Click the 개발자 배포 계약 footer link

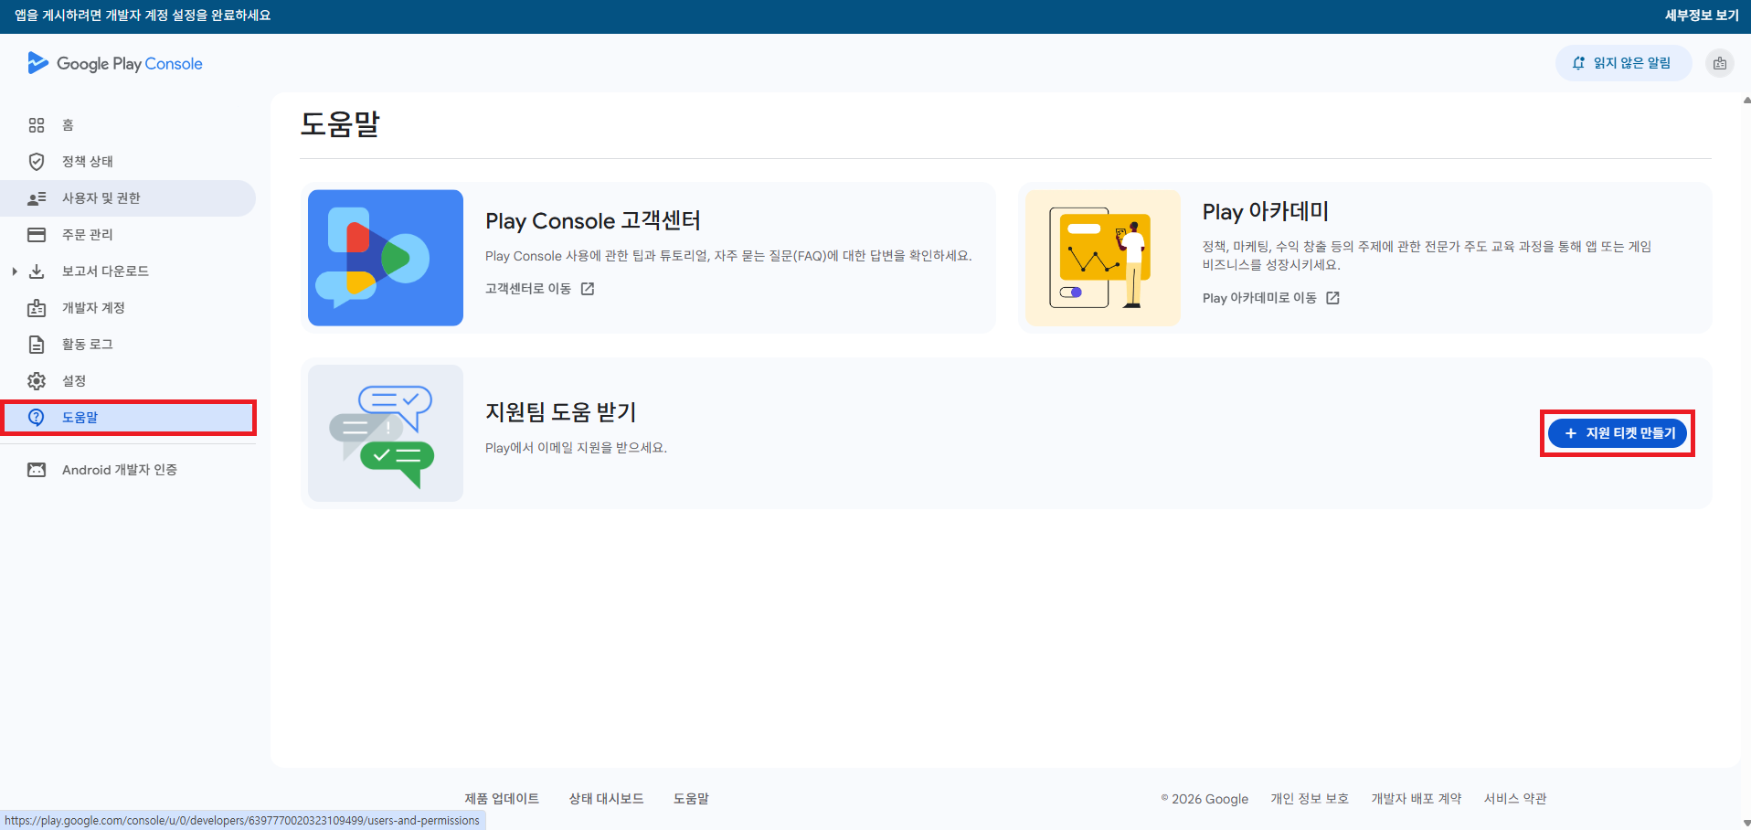[x=1417, y=799]
